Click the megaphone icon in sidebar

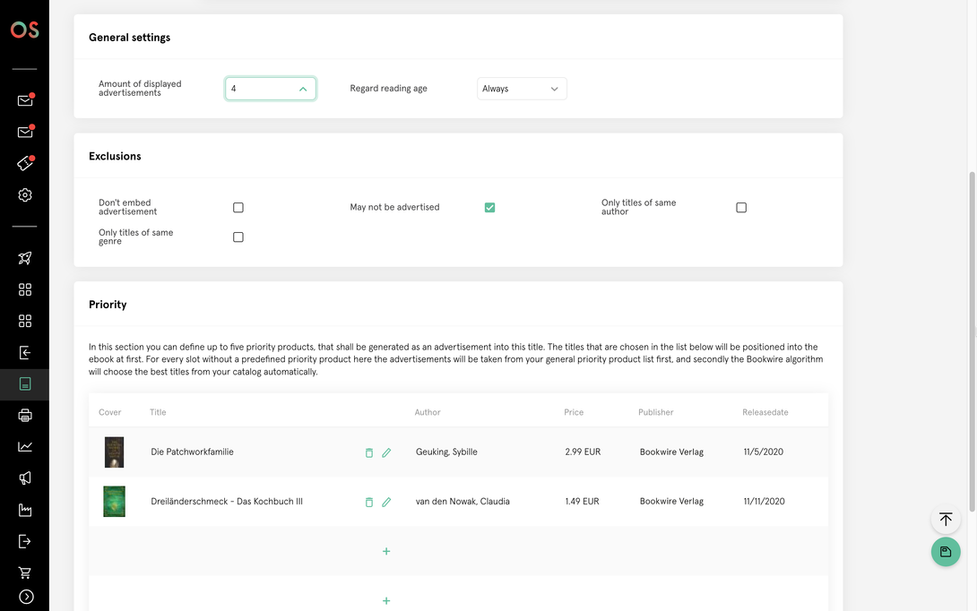click(25, 478)
